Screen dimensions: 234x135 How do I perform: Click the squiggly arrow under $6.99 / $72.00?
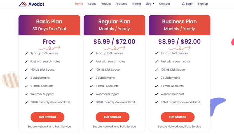tap(114, 48)
